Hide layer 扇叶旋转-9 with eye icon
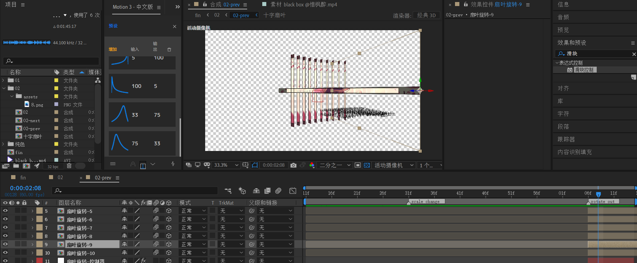Image resolution: width=637 pixels, height=263 pixels. 5,244
